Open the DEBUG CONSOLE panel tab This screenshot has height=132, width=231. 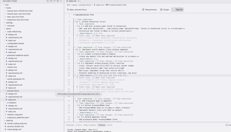click(90, 125)
